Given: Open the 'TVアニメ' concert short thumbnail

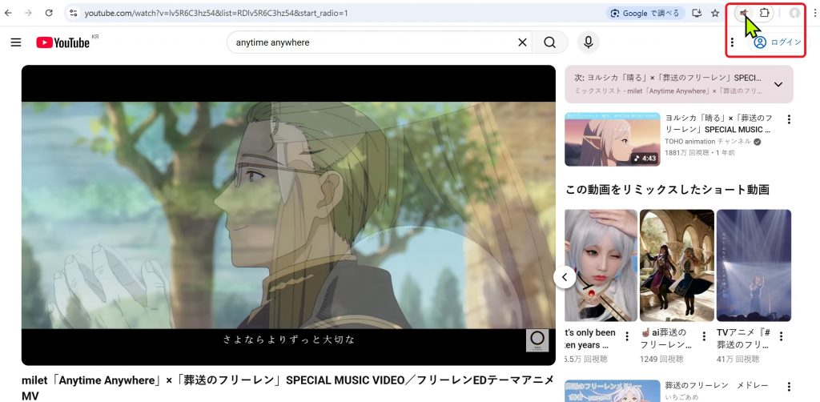Looking at the screenshot, I should 754,266.
